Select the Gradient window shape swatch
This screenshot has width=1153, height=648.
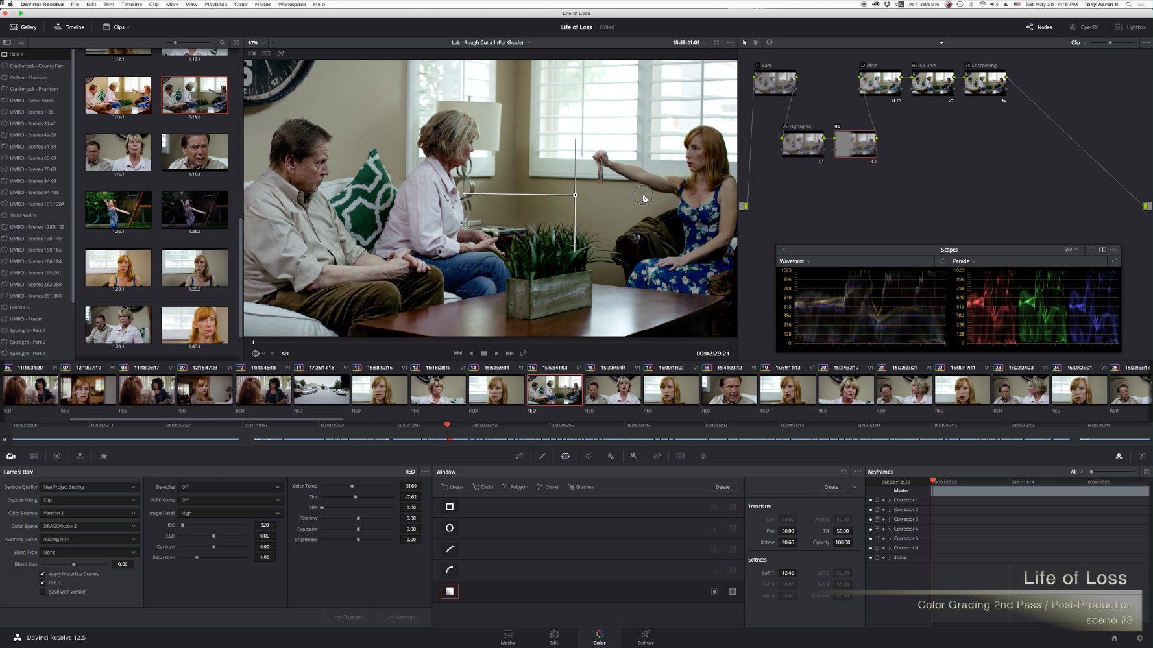coord(450,591)
